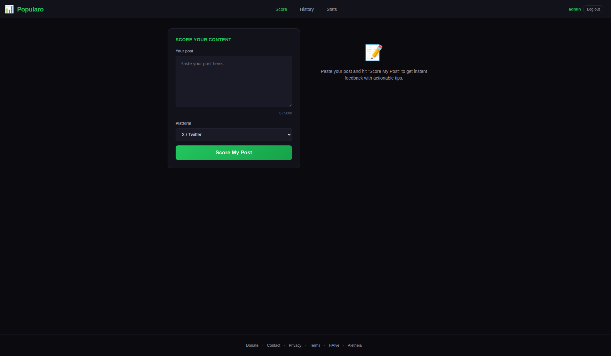Viewport: 611px width, 356px height.
Task: Switch to the Score tab
Action: point(281,9)
